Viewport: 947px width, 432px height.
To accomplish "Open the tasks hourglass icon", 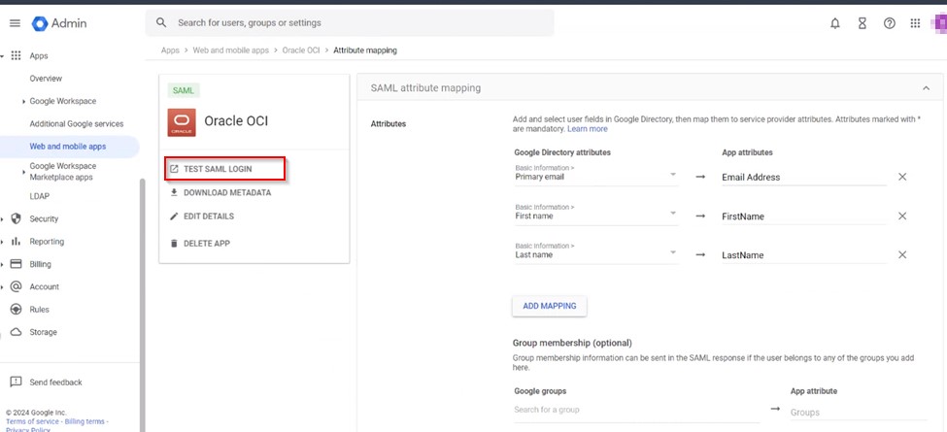I will click(862, 23).
